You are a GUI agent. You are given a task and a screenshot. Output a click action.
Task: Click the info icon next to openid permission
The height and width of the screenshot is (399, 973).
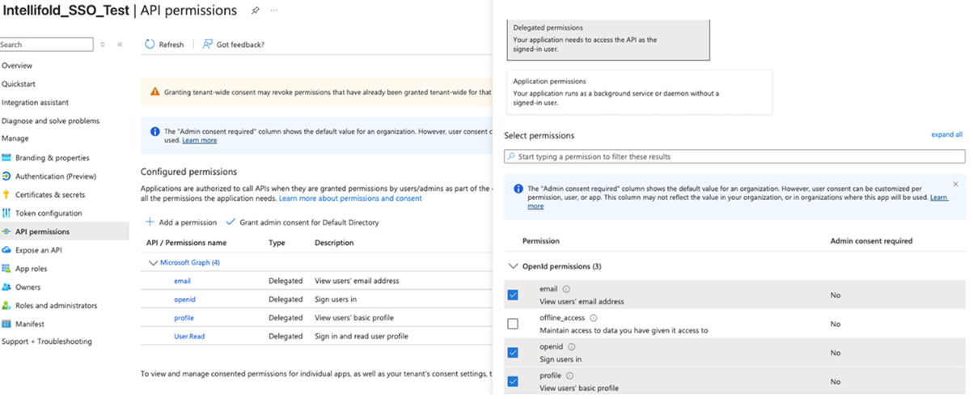point(571,346)
